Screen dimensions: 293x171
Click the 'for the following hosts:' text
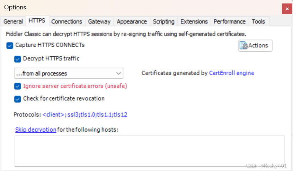click(x=88, y=129)
